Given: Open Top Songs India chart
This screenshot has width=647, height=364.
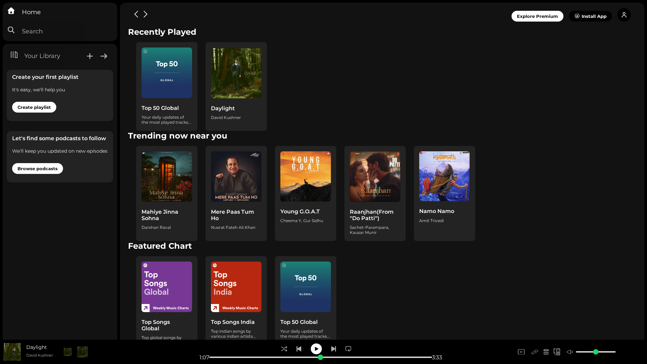Looking at the screenshot, I should pos(236,298).
